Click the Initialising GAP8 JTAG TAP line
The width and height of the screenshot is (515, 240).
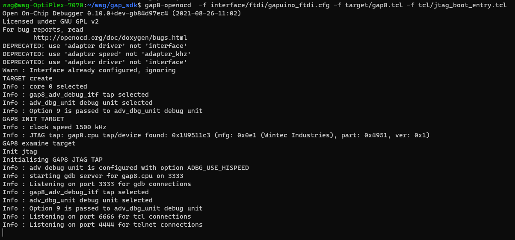53,160
